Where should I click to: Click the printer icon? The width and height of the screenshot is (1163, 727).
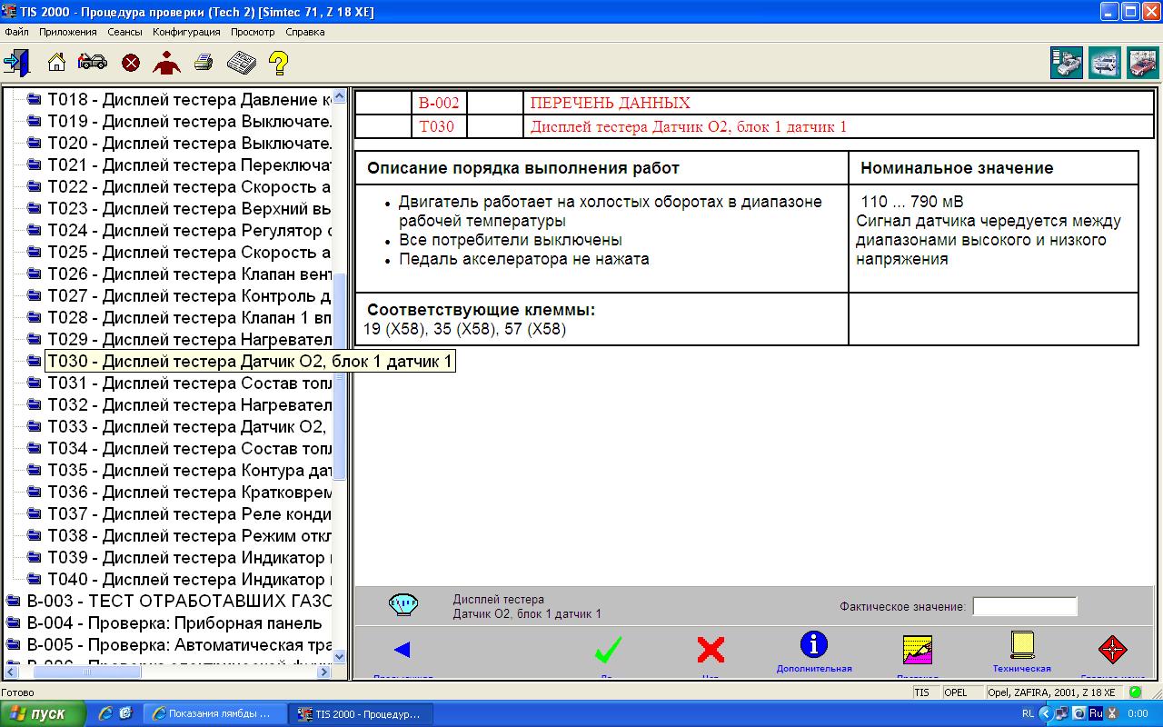click(x=204, y=63)
